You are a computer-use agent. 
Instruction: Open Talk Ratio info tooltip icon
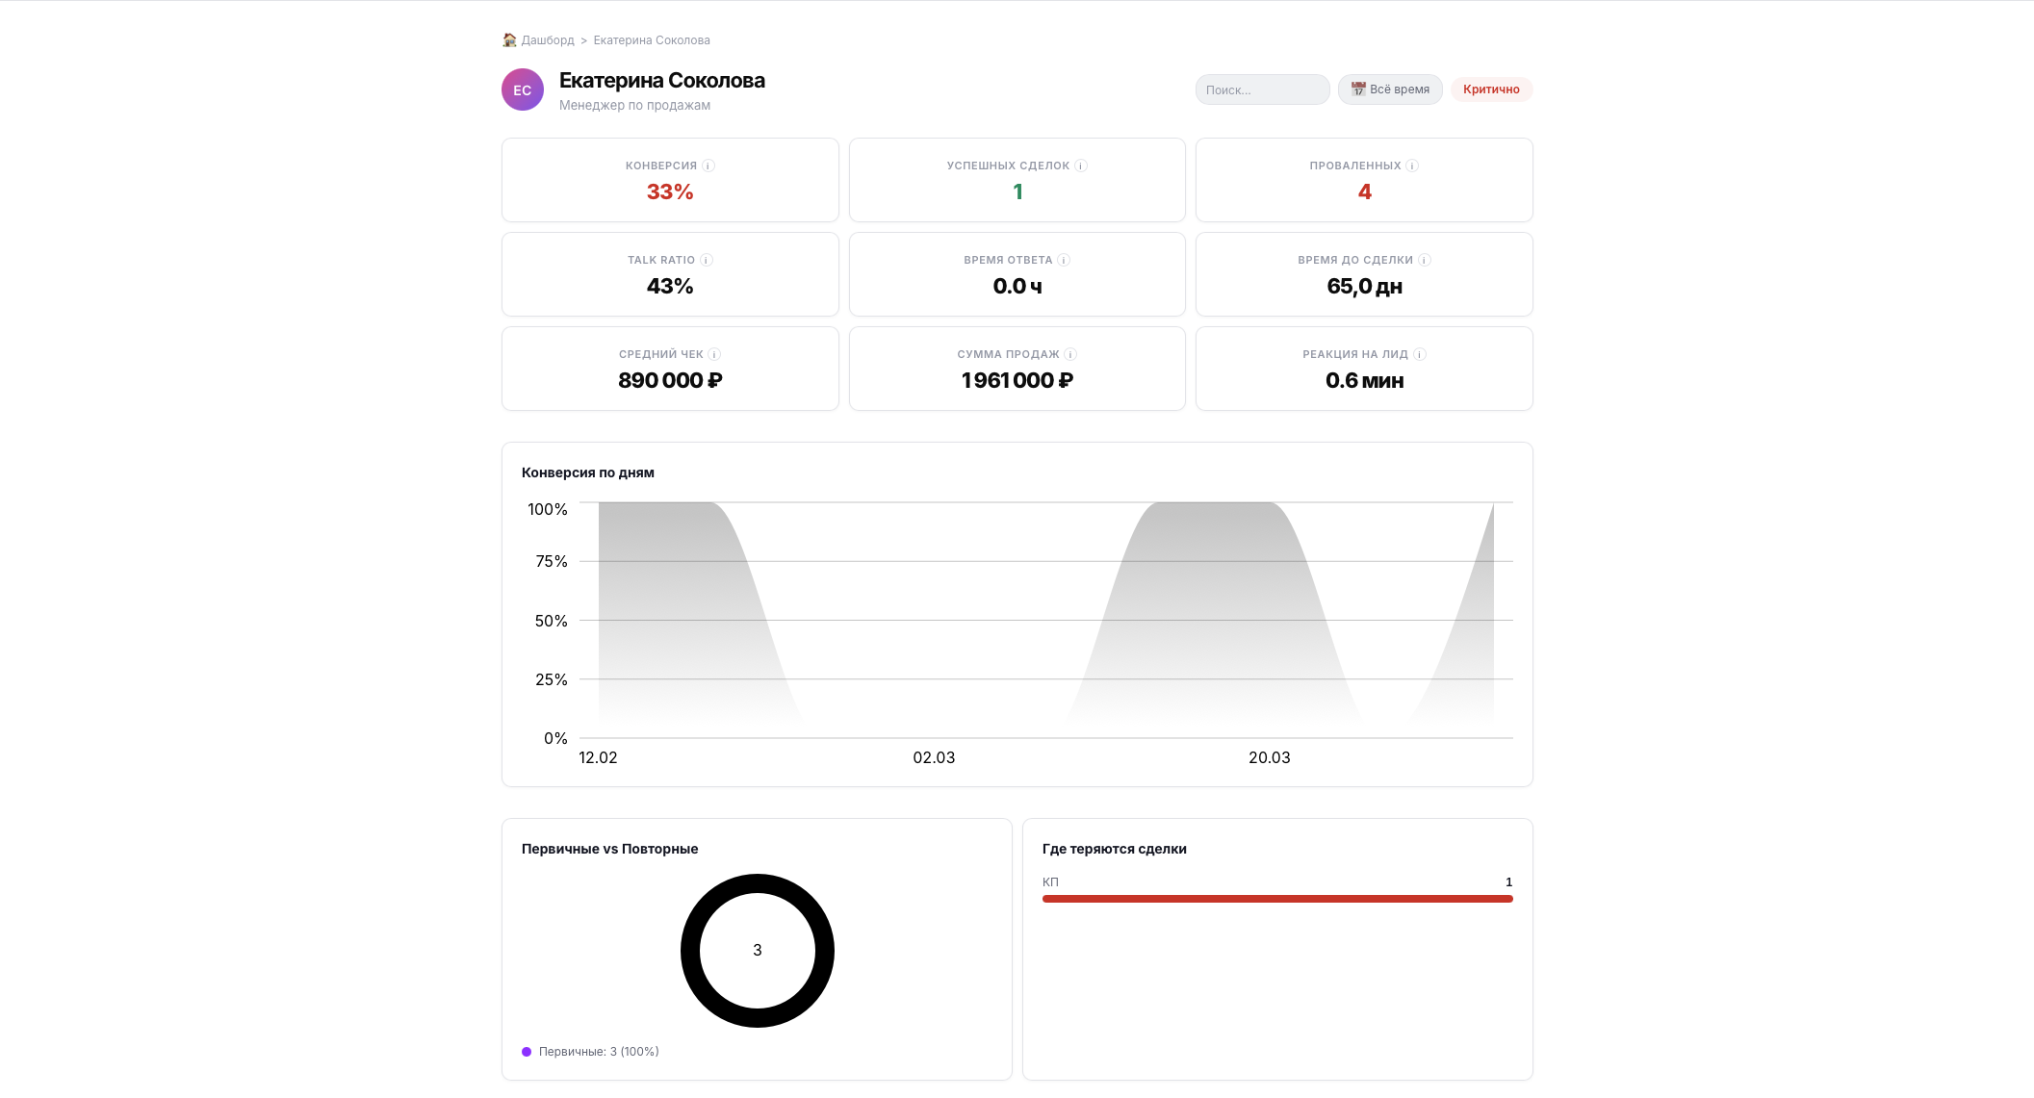pos(707,260)
